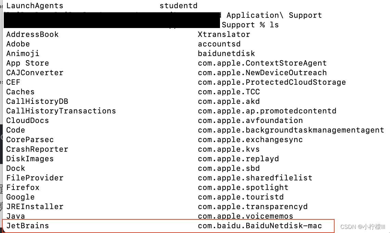Image resolution: width=390 pixels, height=233 pixels.
Task: Click the CSDN watermark text
Action: point(363,227)
